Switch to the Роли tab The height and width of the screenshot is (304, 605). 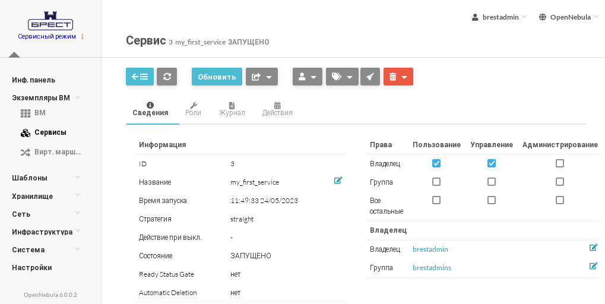[x=193, y=109]
